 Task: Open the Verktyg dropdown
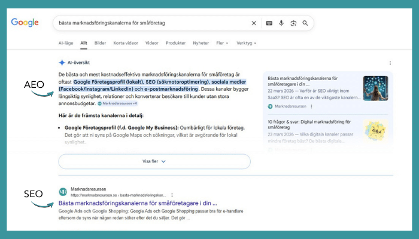click(x=246, y=43)
